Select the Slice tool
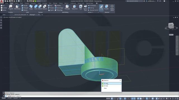179x100 pixels. [50, 6]
